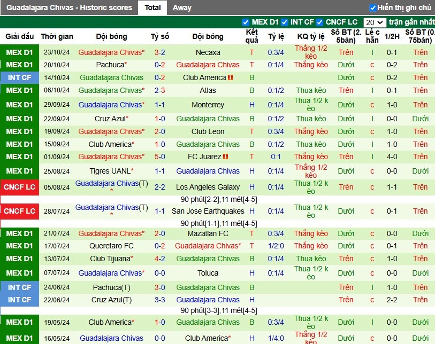Open the Away tab
This screenshot has width=435, height=344.
pos(182,7)
